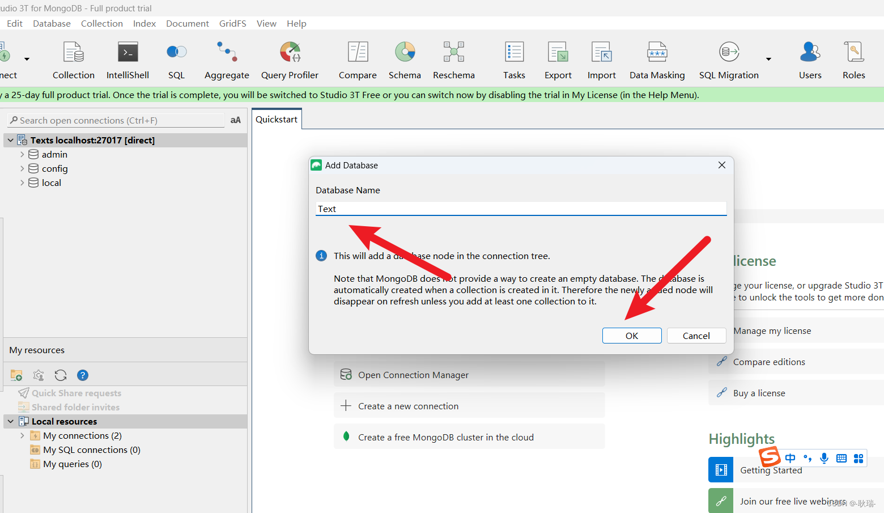
Task: Open the Document menu
Action: 188,23
